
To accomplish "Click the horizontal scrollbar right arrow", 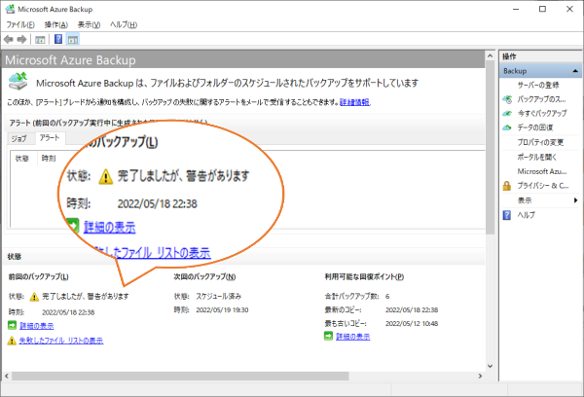I will [x=480, y=377].
